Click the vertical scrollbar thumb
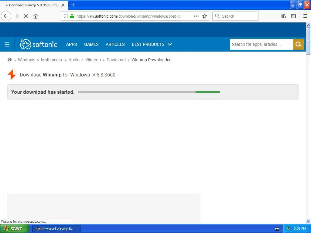The width and height of the screenshot is (311, 233). point(308,41)
